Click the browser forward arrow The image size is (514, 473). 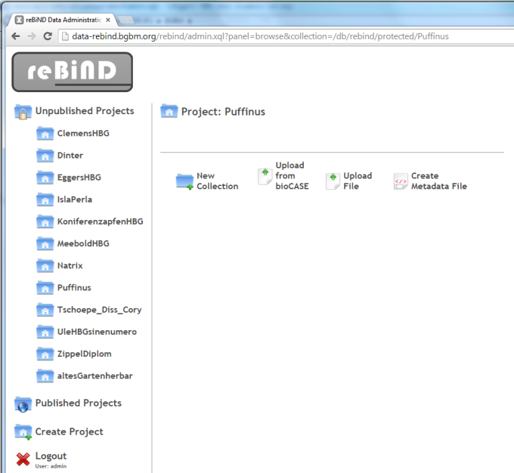coord(32,36)
